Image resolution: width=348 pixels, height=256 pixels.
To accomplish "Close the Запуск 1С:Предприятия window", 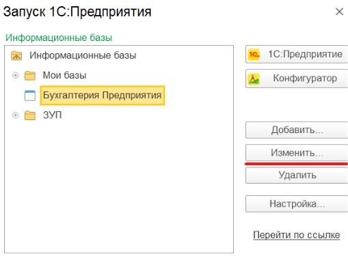I will pyautogui.click(x=339, y=12).
